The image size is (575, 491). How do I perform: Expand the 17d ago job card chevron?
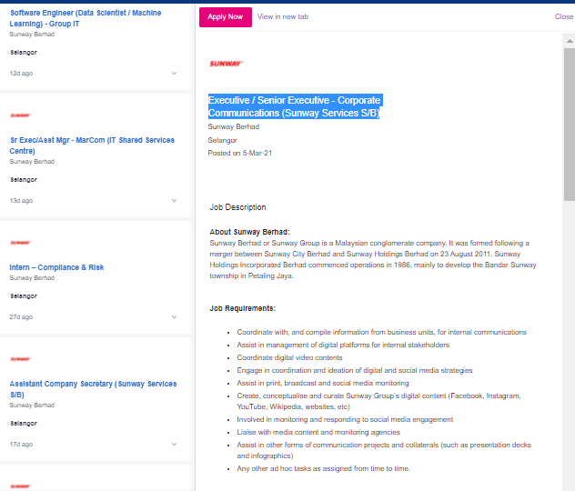point(174,444)
